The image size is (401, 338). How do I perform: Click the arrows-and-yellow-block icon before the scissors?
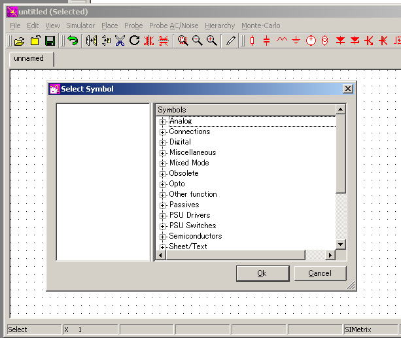pyautogui.click(x=106, y=41)
